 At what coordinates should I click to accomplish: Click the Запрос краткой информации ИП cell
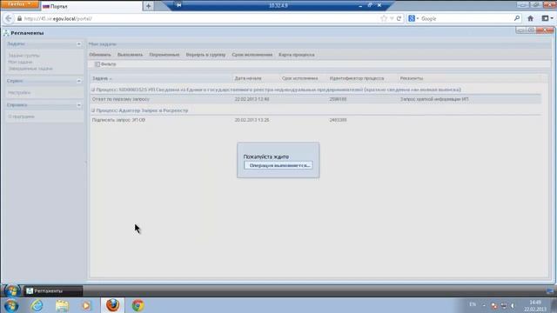tap(434, 99)
